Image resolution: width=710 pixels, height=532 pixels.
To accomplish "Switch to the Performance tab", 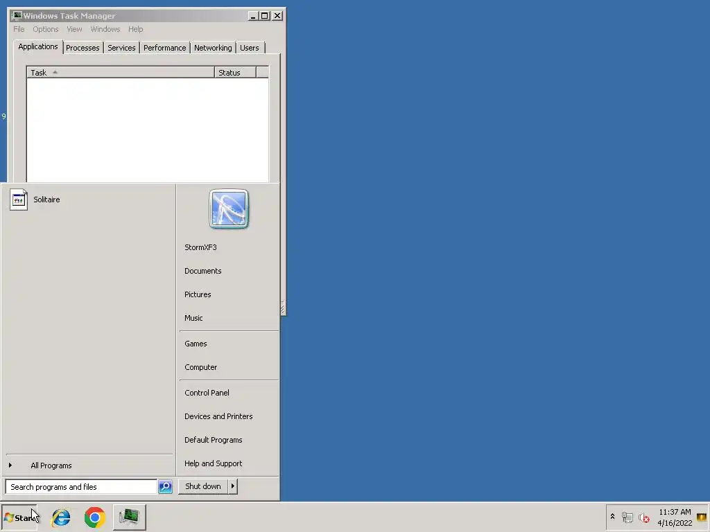I will [165, 48].
